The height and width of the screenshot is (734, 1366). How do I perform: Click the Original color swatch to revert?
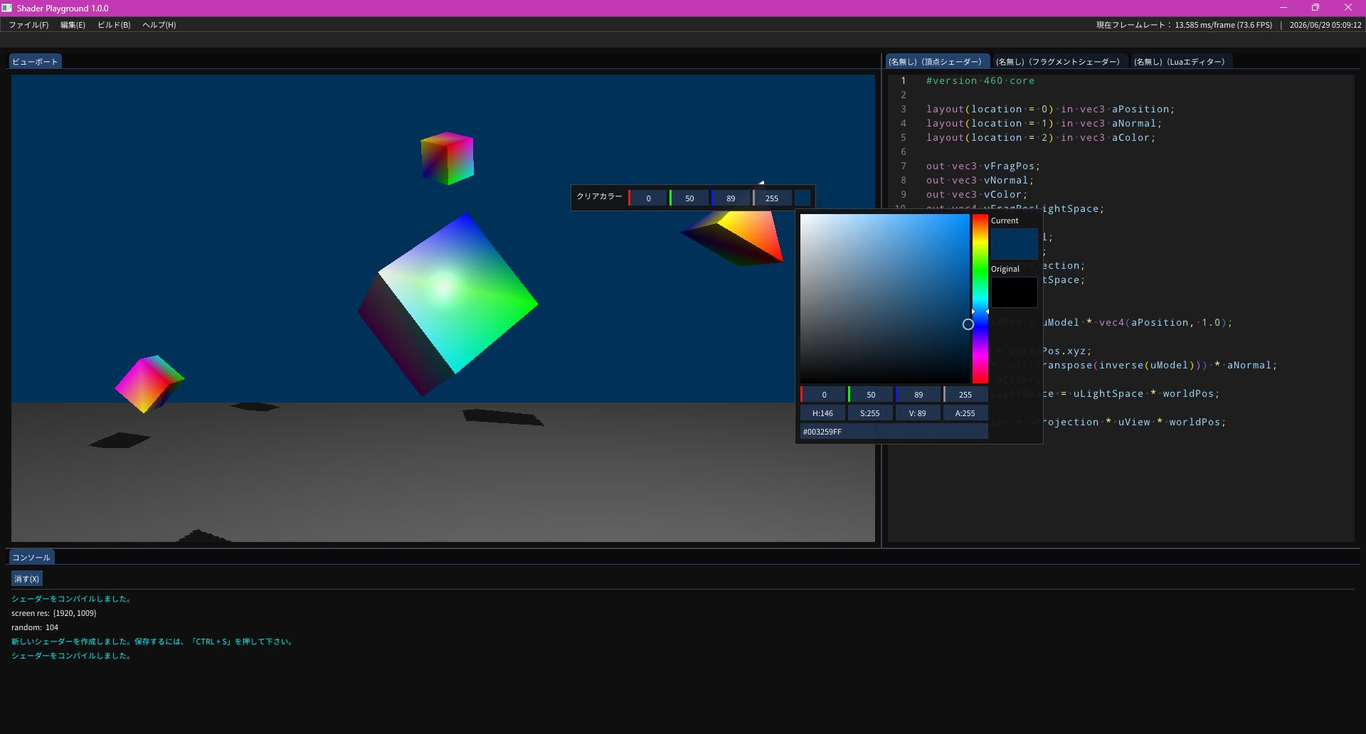(x=1015, y=292)
